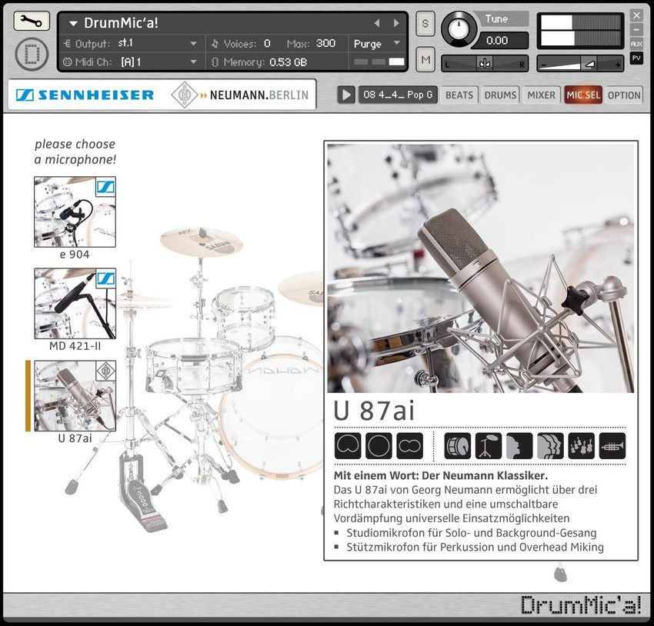The height and width of the screenshot is (626, 654).
Task: Click the Neumann.Berlin logo
Action: (x=240, y=95)
